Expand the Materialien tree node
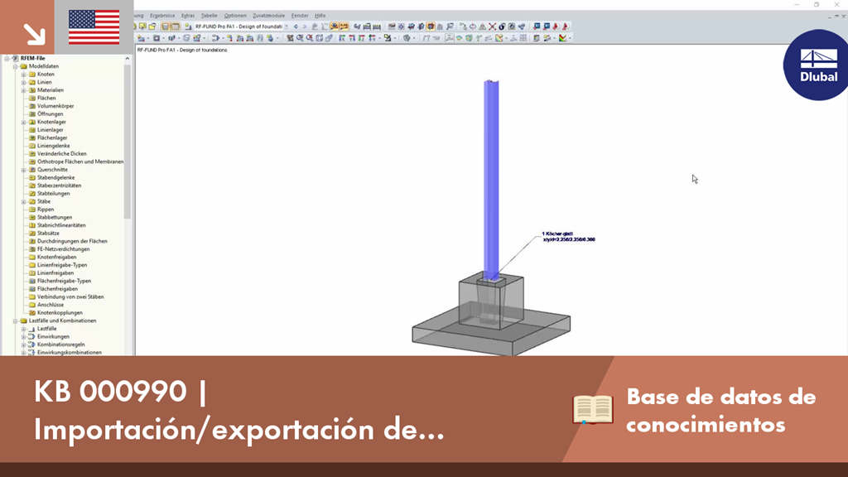 click(x=24, y=90)
